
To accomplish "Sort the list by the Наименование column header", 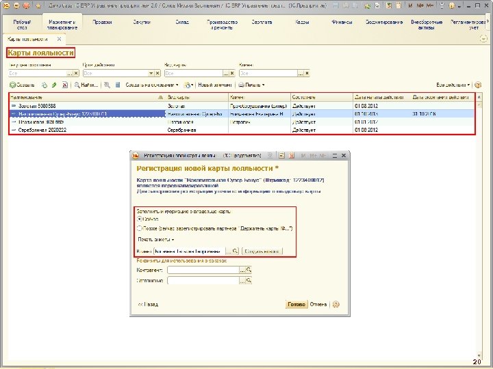I will click(x=86, y=98).
